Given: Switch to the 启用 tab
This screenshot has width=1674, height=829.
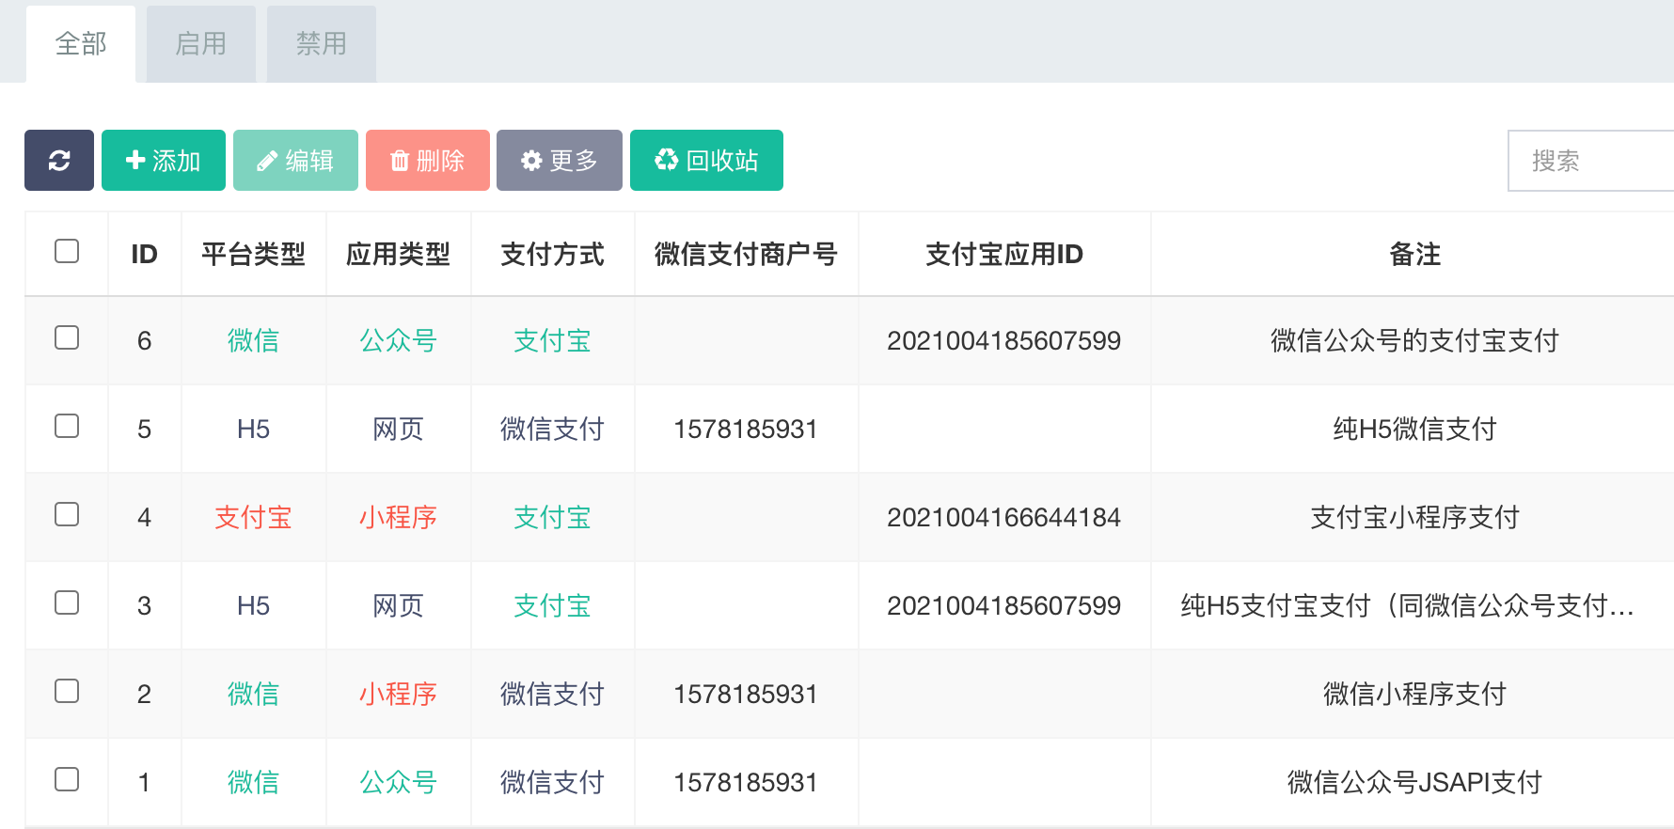Looking at the screenshot, I should (x=201, y=44).
